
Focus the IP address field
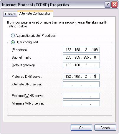tap(81, 50)
